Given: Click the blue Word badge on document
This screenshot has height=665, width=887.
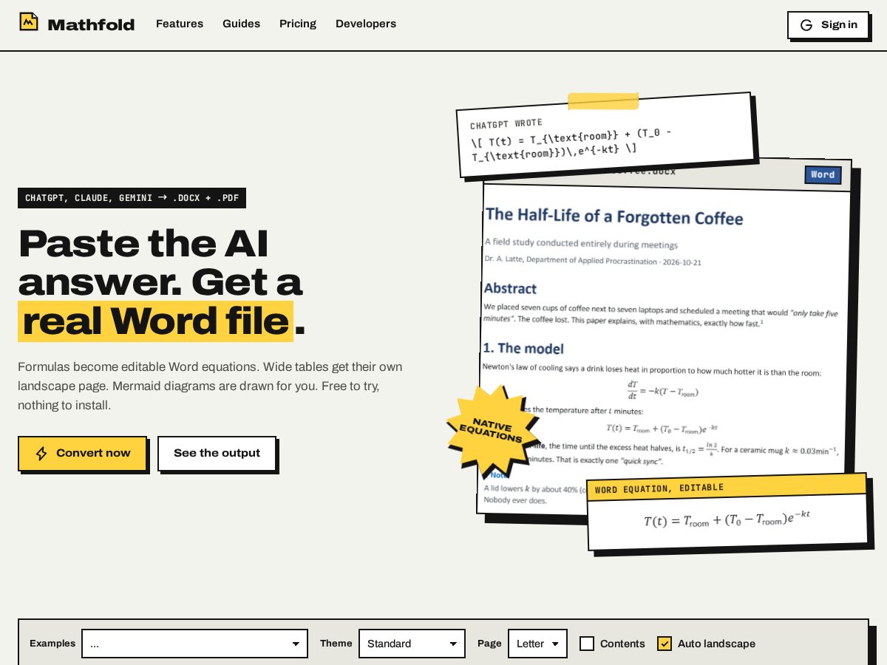Looking at the screenshot, I should [823, 175].
